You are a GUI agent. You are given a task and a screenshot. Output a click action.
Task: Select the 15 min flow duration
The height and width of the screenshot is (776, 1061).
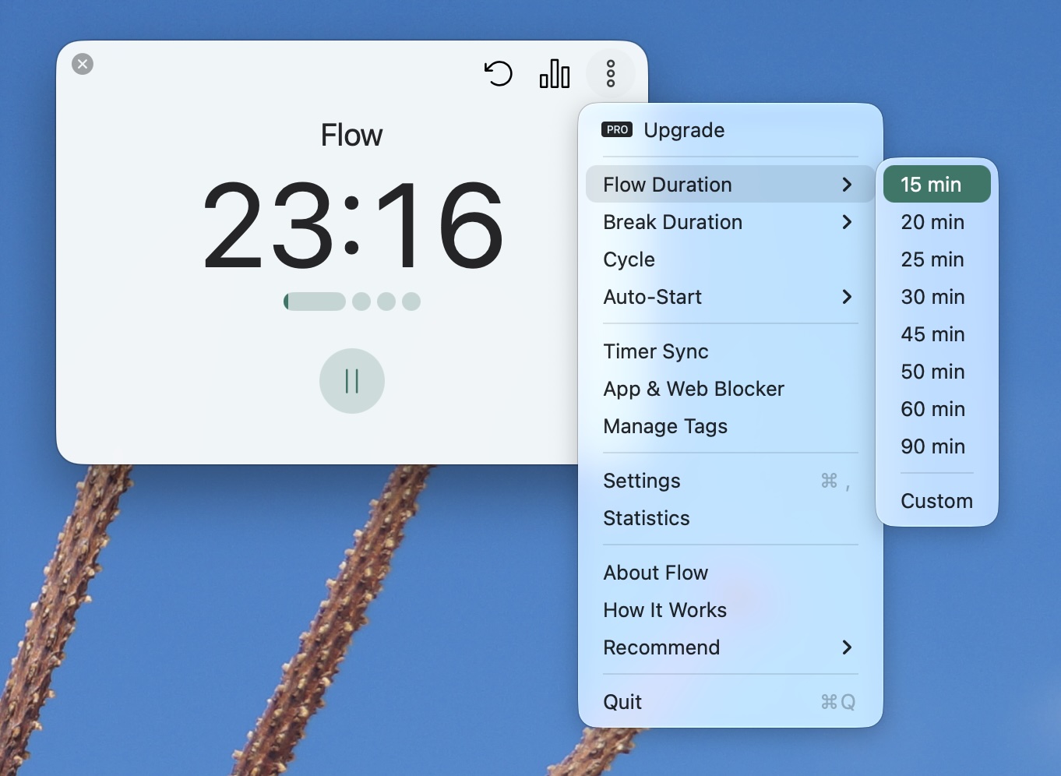click(x=937, y=185)
